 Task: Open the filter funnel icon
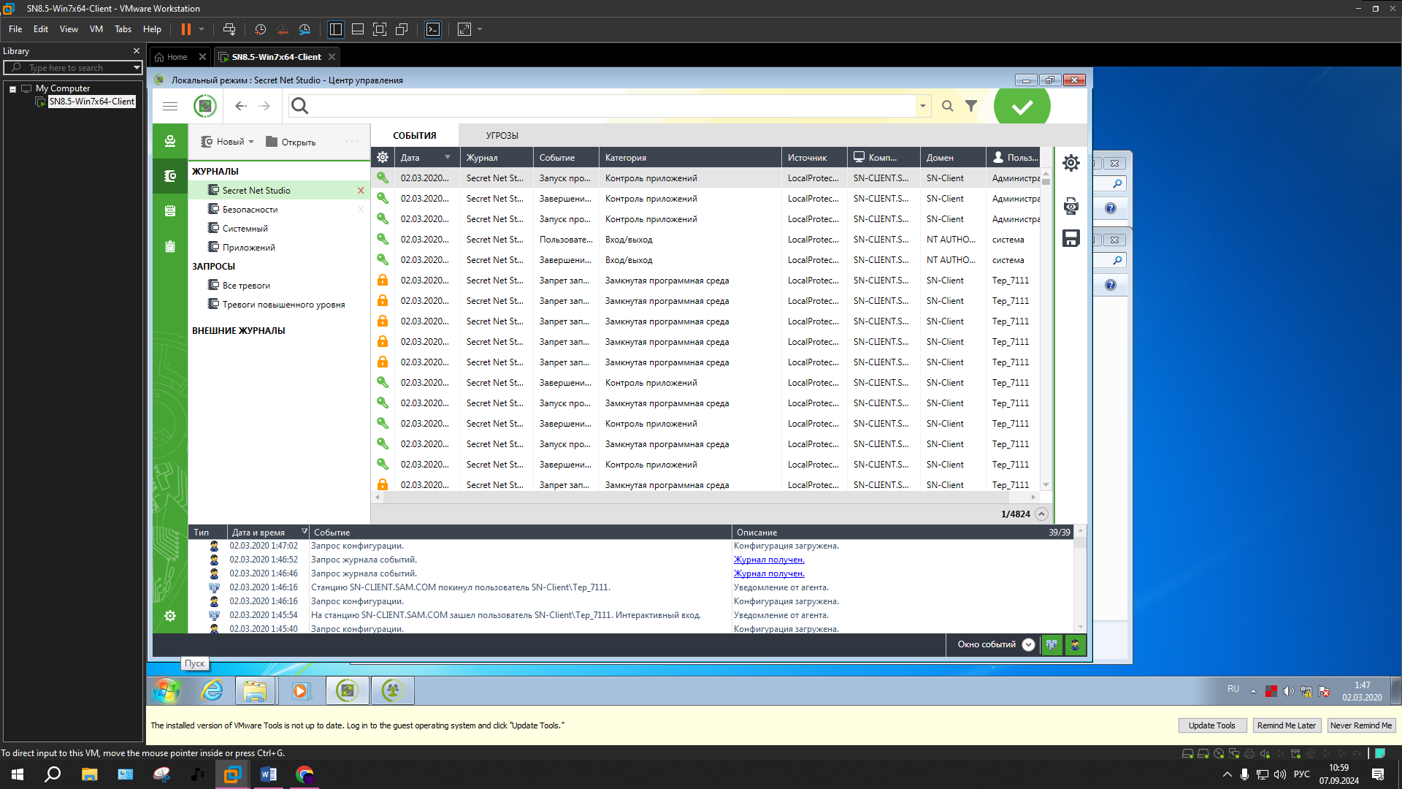pos(971,106)
